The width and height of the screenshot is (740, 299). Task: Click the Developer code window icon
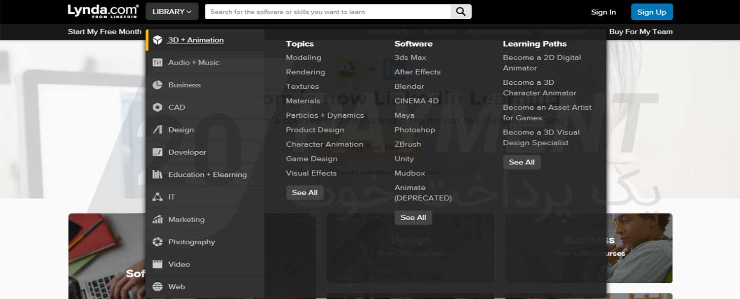[157, 152]
